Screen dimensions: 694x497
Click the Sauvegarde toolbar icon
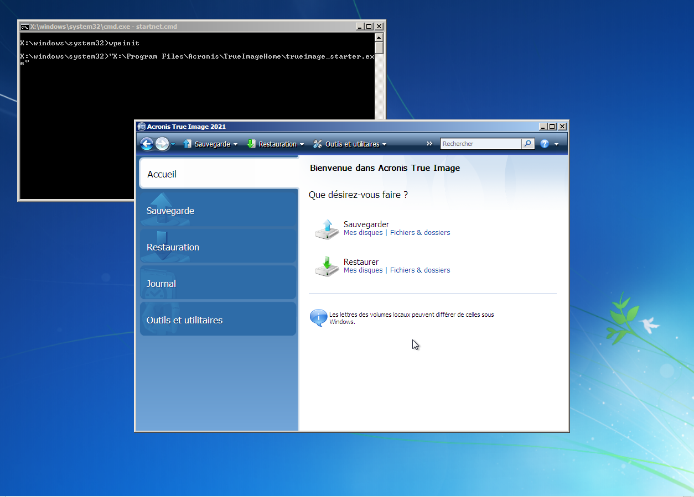point(187,144)
